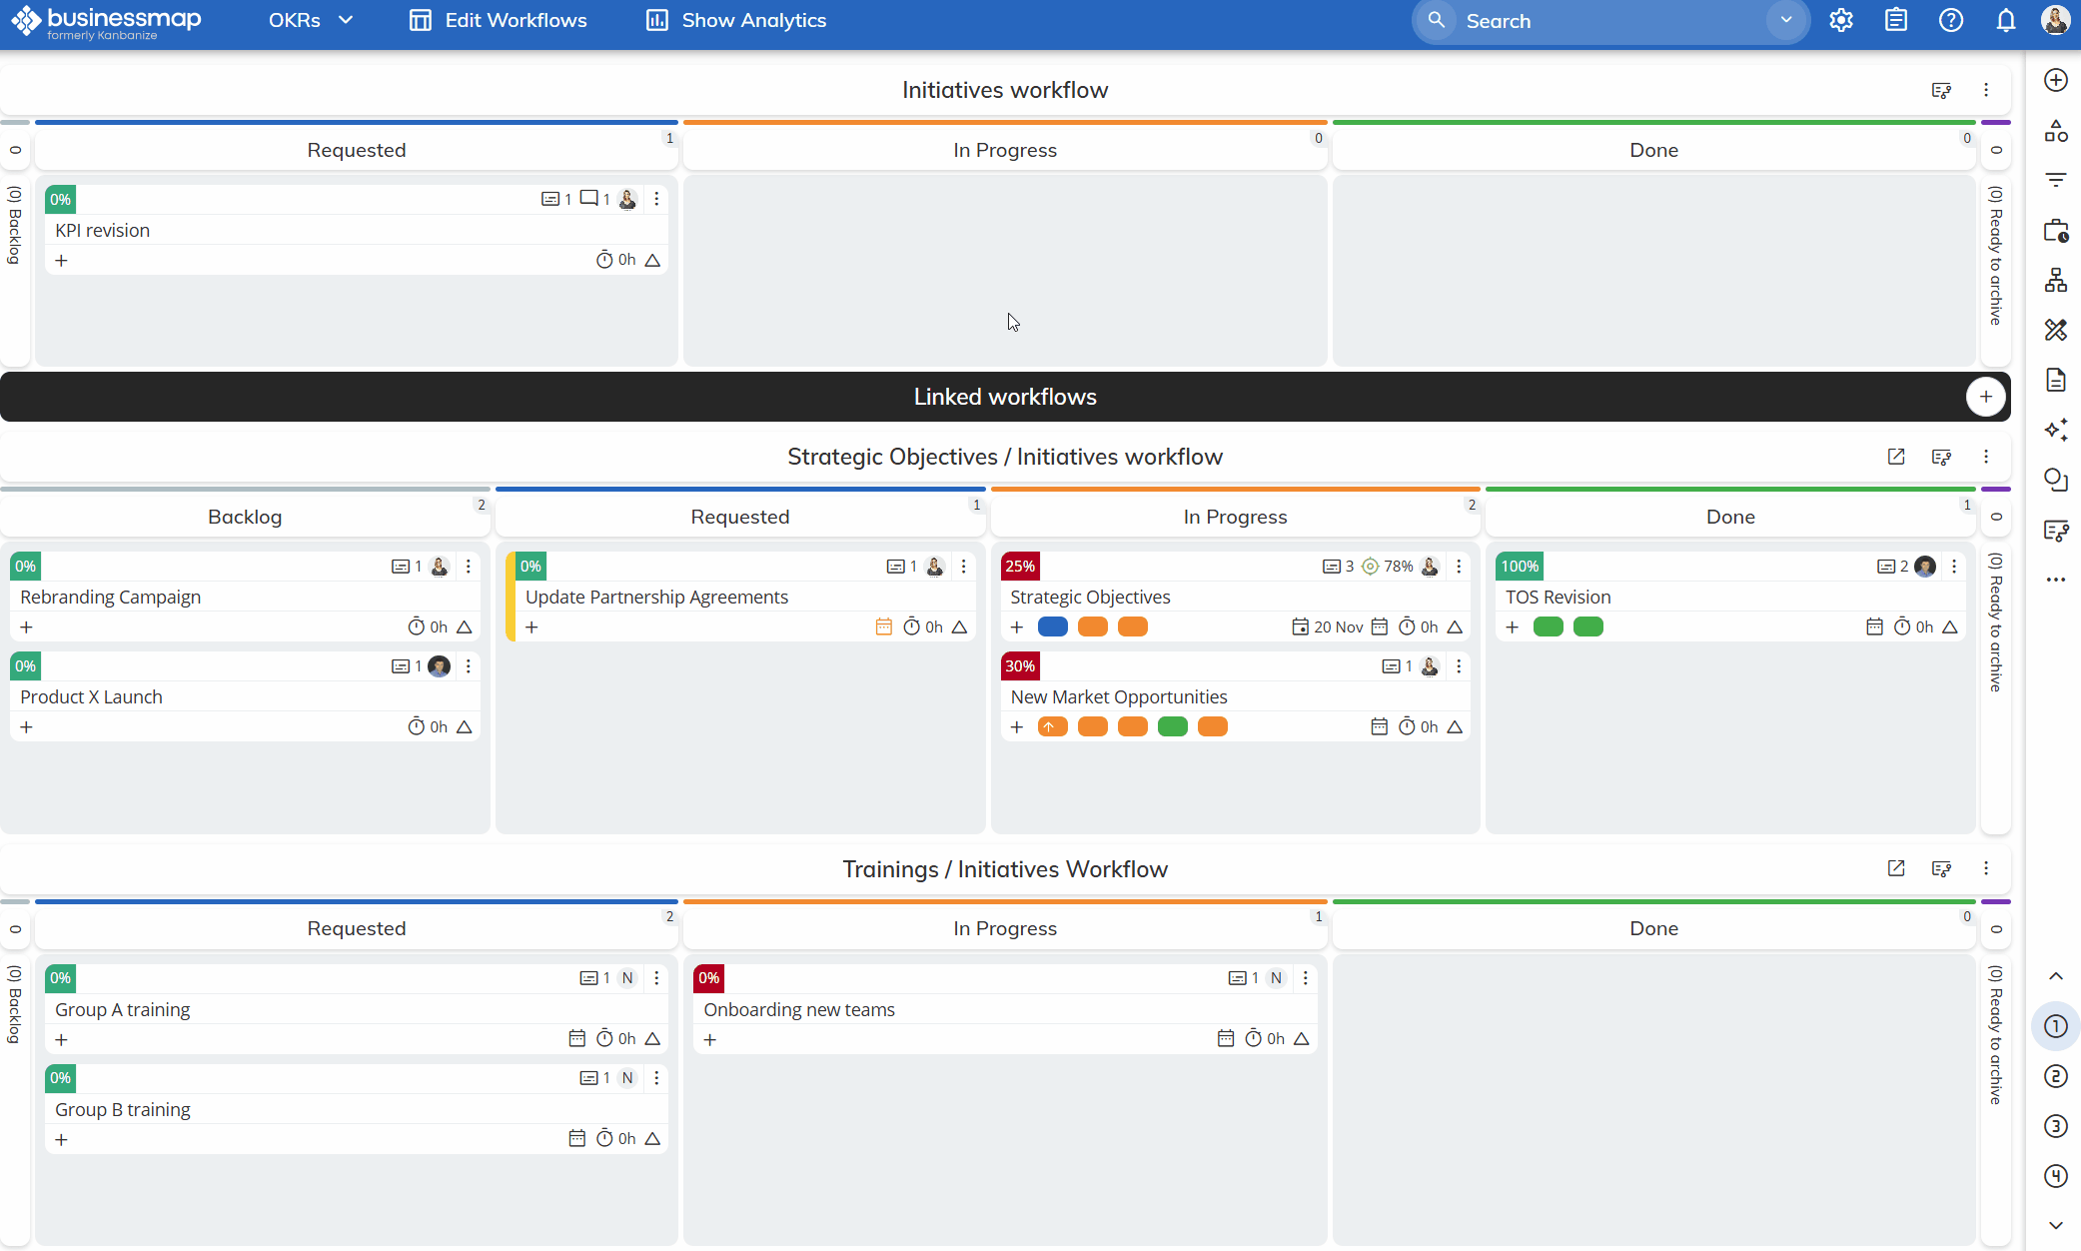Open Edit Workflows menu
The height and width of the screenshot is (1251, 2081).
[499, 20]
